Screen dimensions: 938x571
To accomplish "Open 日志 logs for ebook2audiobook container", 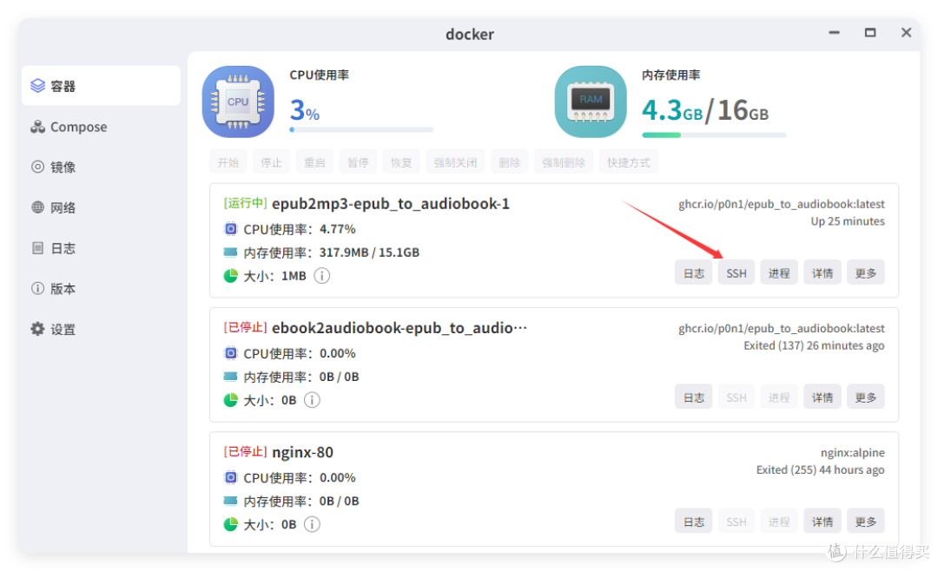I will [x=693, y=397].
